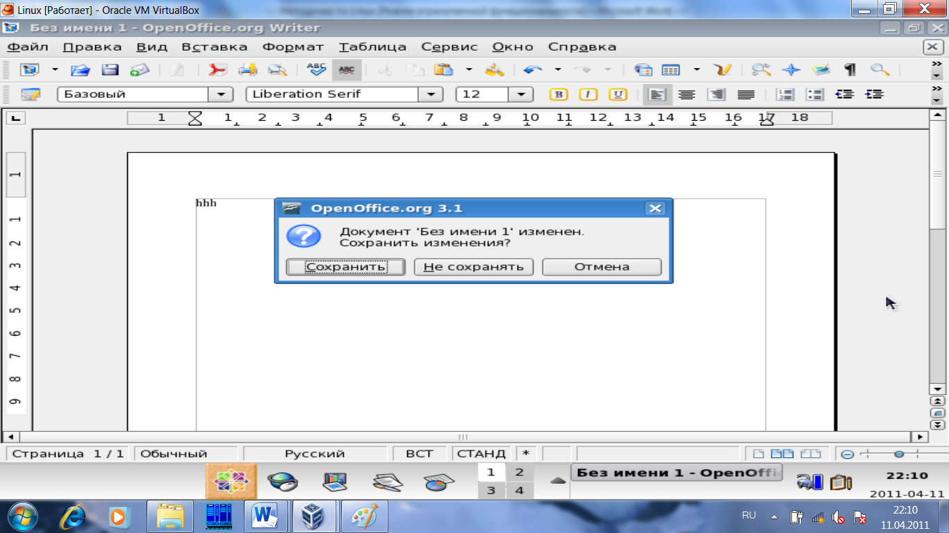
Task: Open Undo history dropdown arrow
Action: pos(558,69)
